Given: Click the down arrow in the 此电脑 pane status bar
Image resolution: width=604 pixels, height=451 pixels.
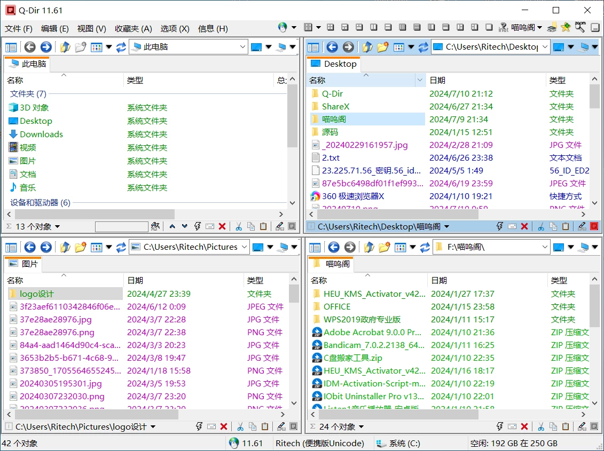Looking at the screenshot, I should tap(185, 226).
